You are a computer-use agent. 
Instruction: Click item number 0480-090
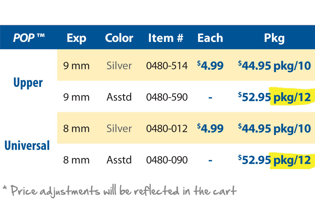pos(167,160)
